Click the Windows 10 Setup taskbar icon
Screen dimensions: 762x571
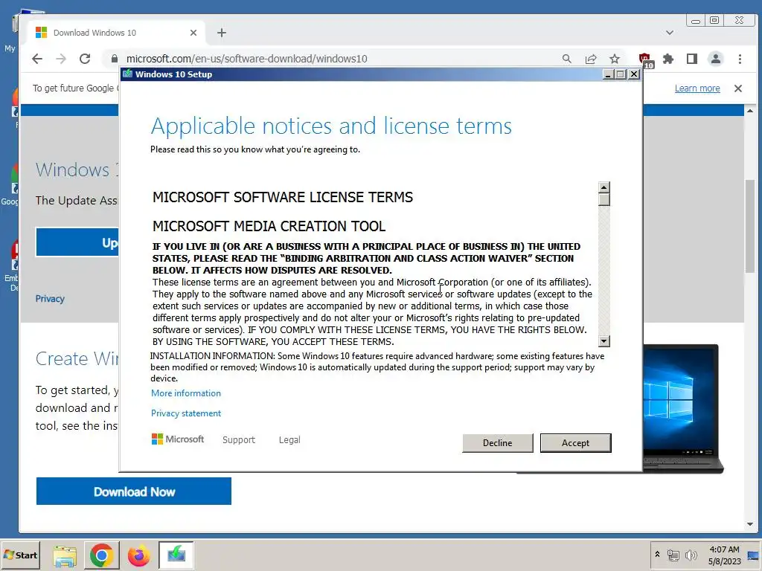point(176,555)
